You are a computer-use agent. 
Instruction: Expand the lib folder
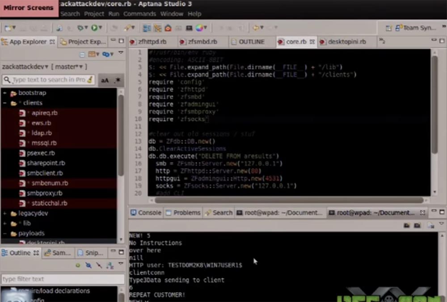click(x=5, y=223)
